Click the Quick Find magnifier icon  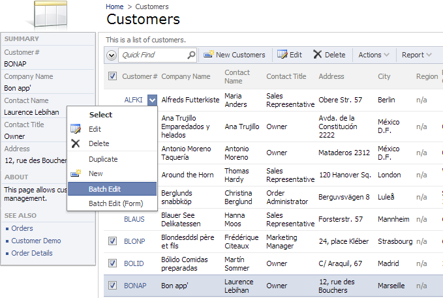pos(191,55)
